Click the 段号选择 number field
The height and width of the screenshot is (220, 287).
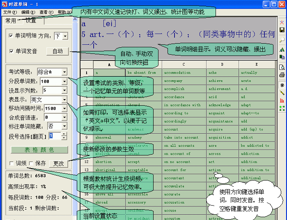pos(55,136)
